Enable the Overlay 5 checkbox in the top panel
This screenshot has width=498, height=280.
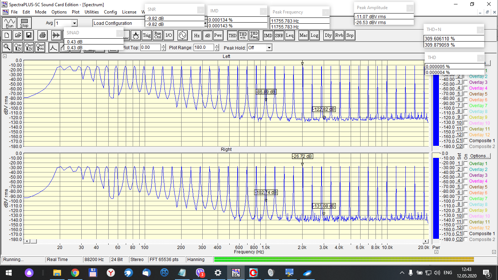pyautogui.click(x=466, y=94)
